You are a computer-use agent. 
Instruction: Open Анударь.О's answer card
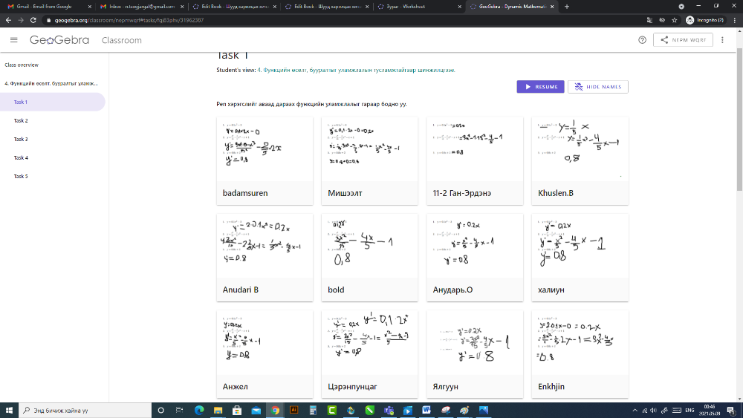point(475,258)
